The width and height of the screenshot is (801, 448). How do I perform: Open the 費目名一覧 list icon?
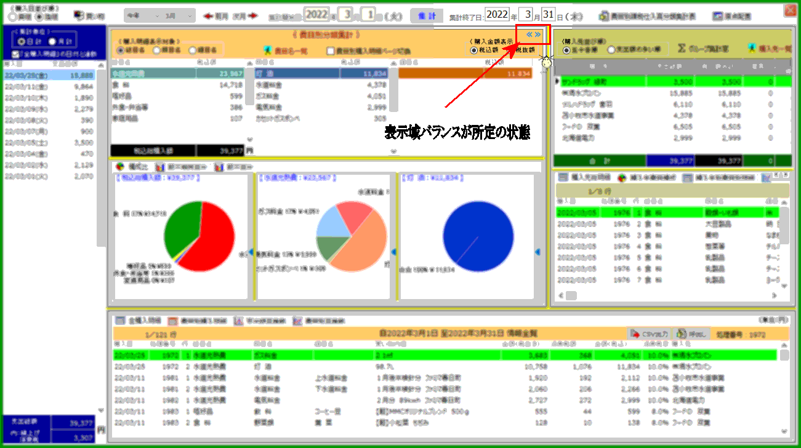(x=268, y=51)
